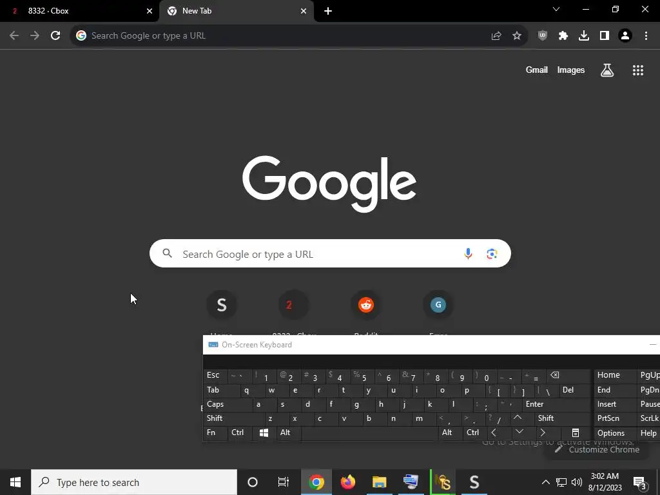Toggle left Shift key on On-Screen Keyboard
Screen dimensions: 660x495
[233, 418]
